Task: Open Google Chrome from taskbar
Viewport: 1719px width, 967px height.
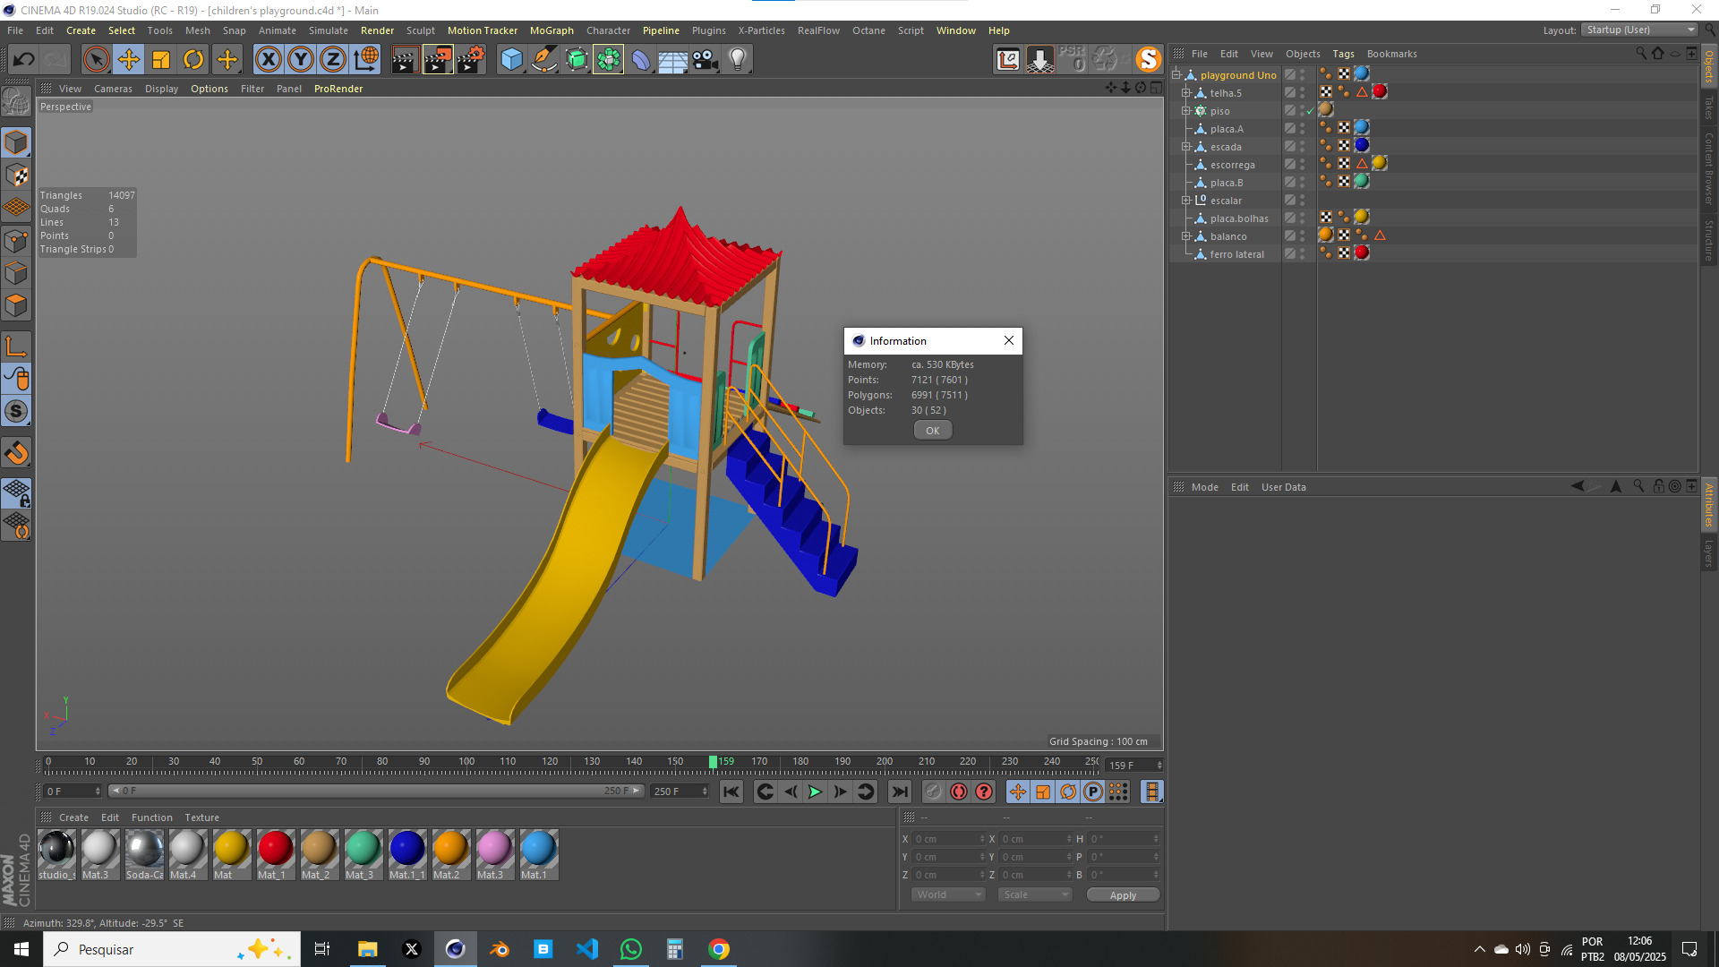Action: click(x=718, y=949)
